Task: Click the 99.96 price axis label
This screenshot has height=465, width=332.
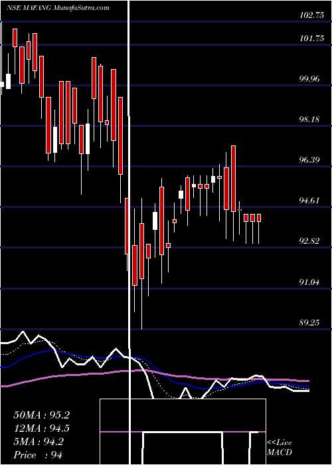Action: pyautogui.click(x=310, y=79)
